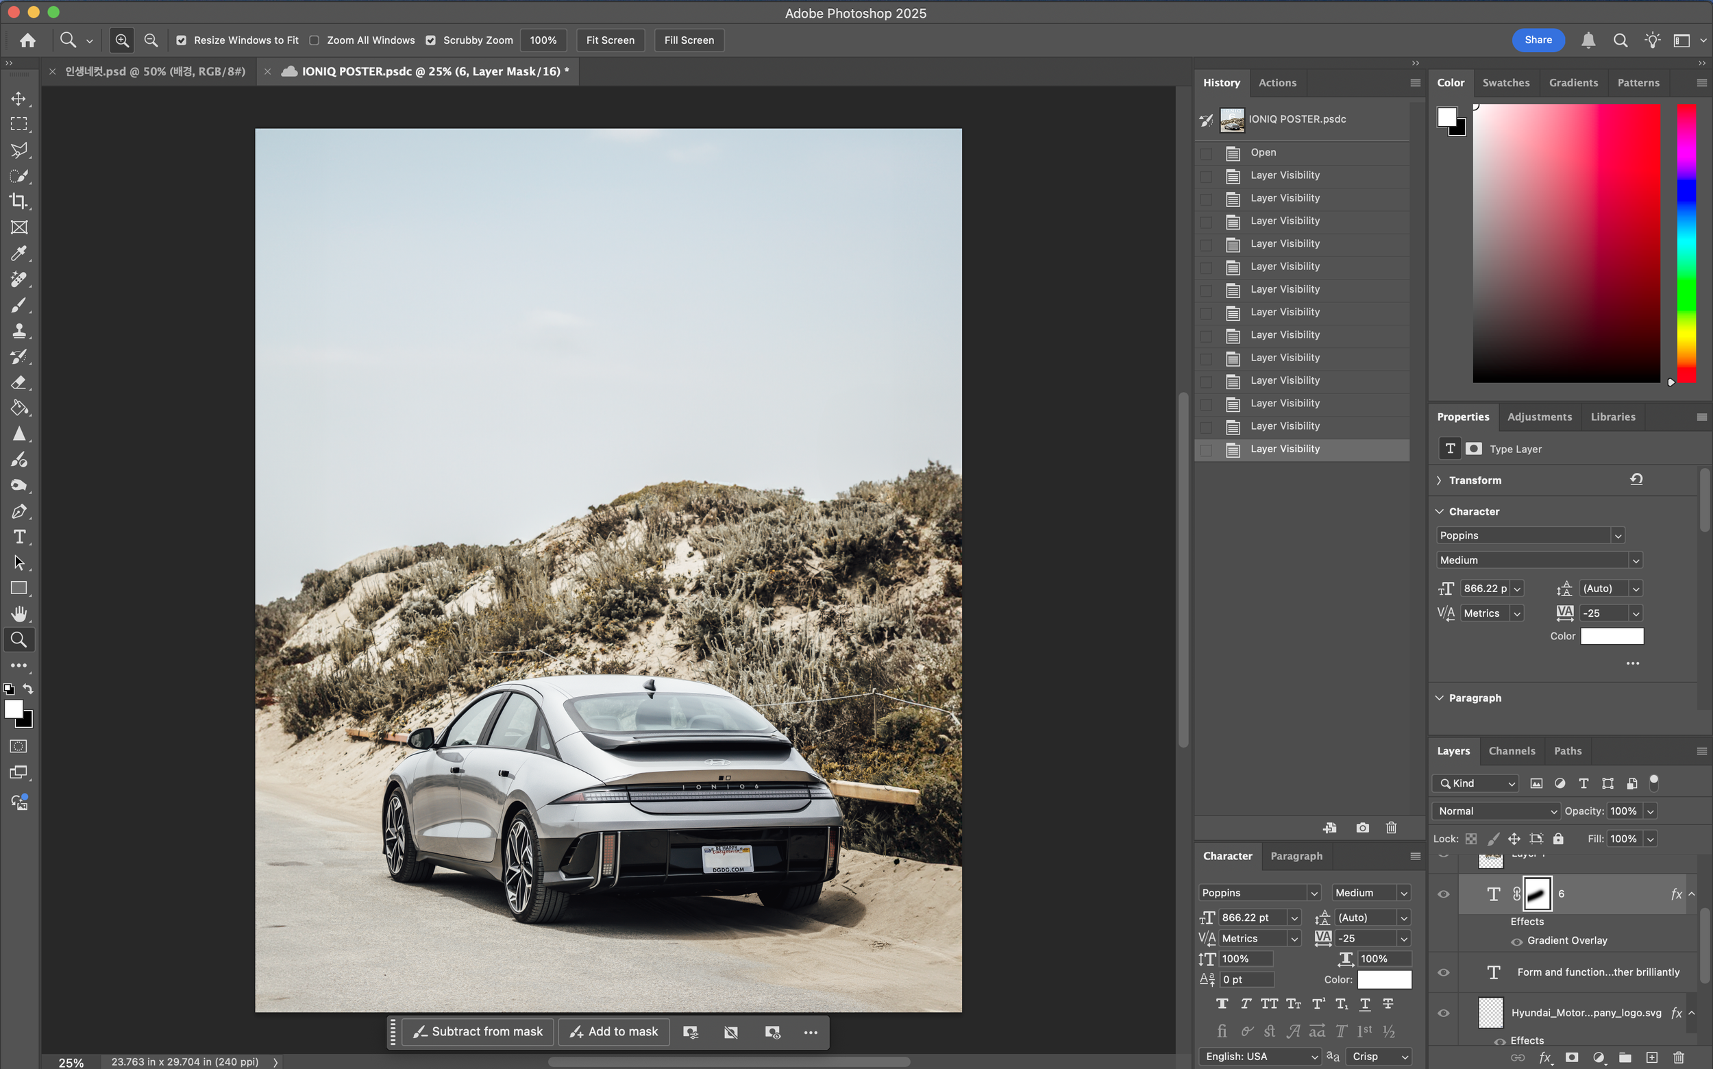The image size is (1713, 1069).
Task: Select the Eraser tool
Action: (19, 382)
